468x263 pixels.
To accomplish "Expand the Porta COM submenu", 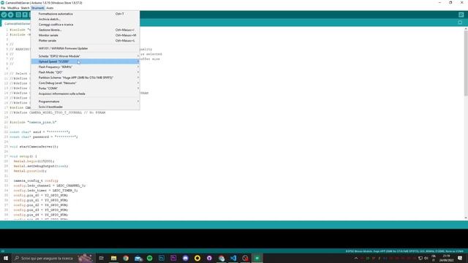I will (86, 88).
